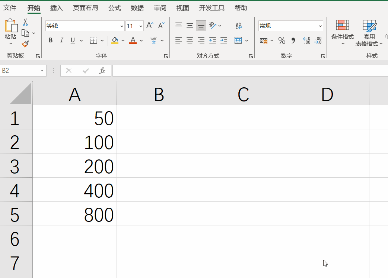Switch to the 数据 tab
388x278 pixels.
(137, 8)
